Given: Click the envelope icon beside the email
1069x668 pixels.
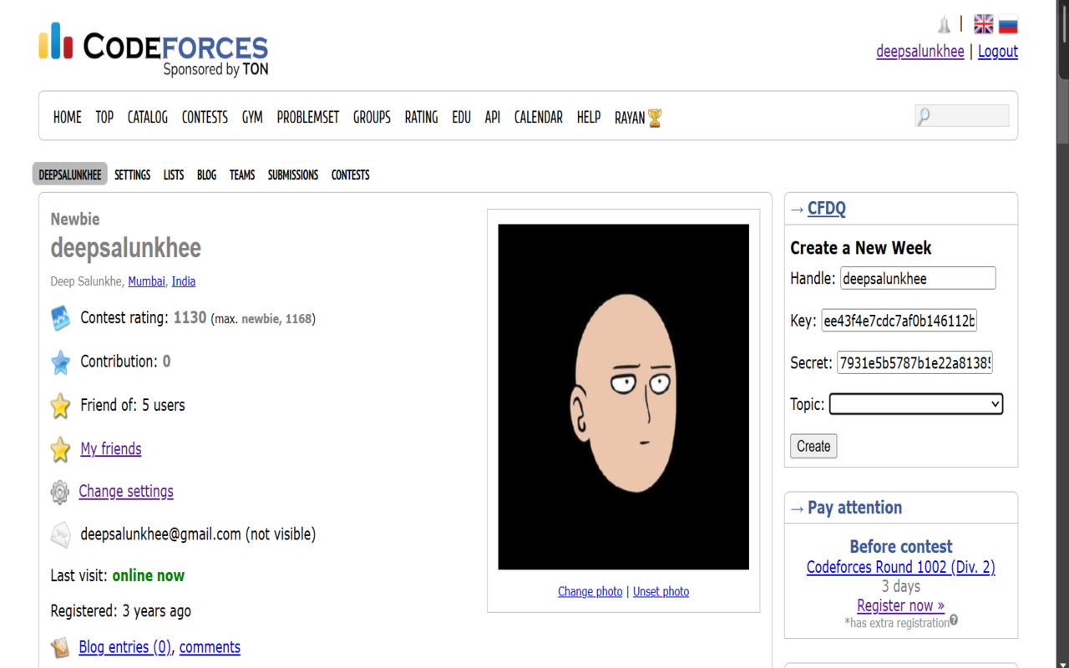Looking at the screenshot, I should (60, 535).
